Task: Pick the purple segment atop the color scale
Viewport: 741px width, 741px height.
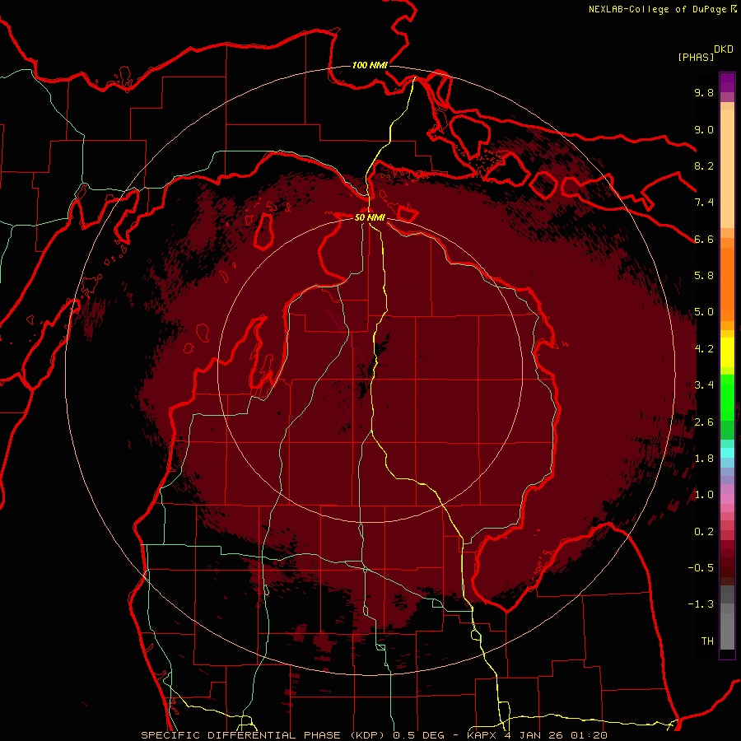Action: click(727, 82)
